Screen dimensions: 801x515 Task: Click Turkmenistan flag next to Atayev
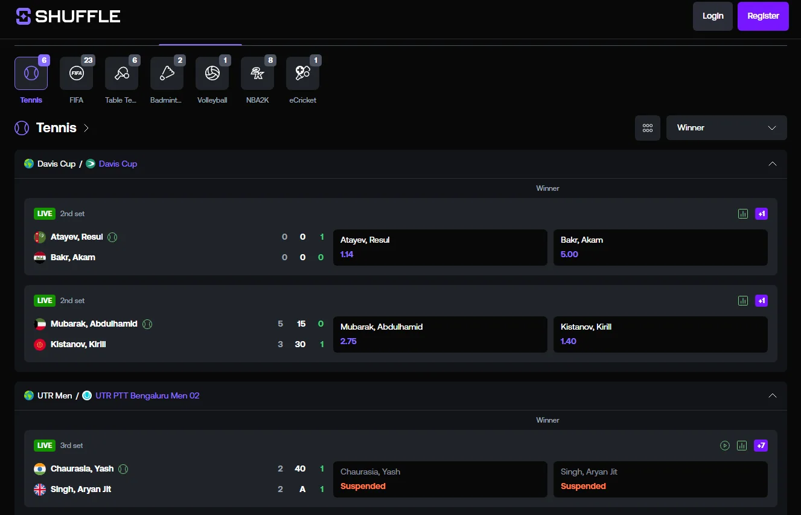click(40, 237)
